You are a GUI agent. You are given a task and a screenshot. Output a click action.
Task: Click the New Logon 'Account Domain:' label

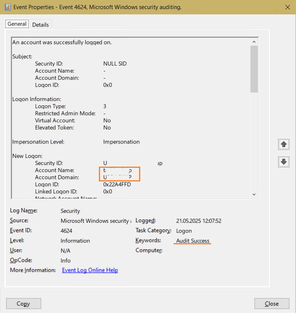[57, 177]
